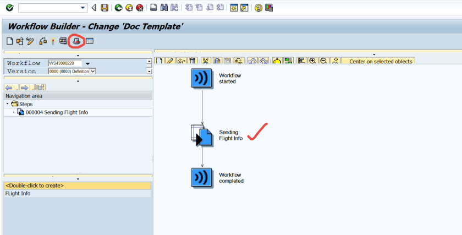
Task: Click collapse arrow above Workflow info panel
Action: tap(78, 56)
